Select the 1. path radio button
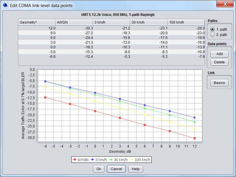The height and width of the screenshot is (177, 236). [212, 29]
